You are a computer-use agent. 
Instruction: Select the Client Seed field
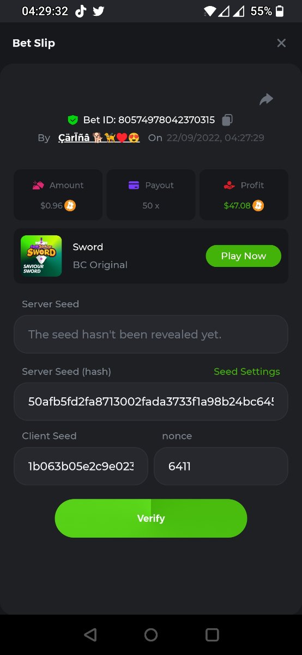tap(81, 466)
